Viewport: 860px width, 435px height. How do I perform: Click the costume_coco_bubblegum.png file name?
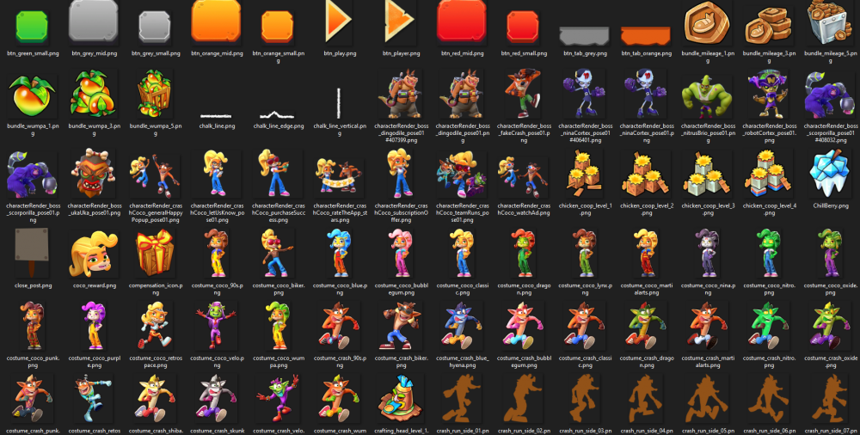click(401, 289)
